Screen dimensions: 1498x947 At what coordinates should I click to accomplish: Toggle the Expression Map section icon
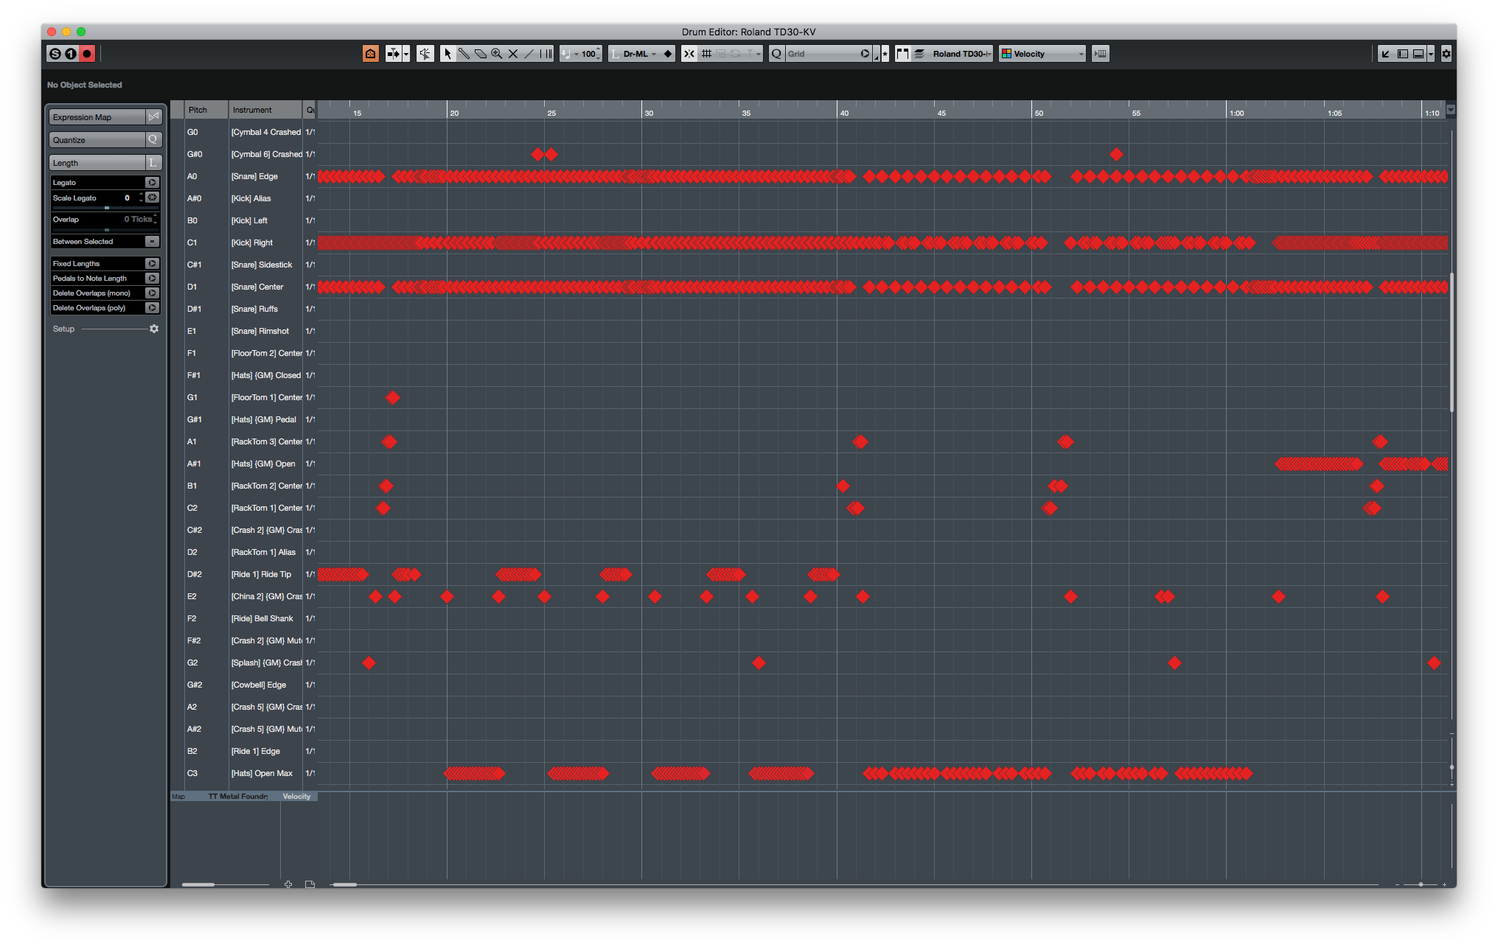coord(153,116)
